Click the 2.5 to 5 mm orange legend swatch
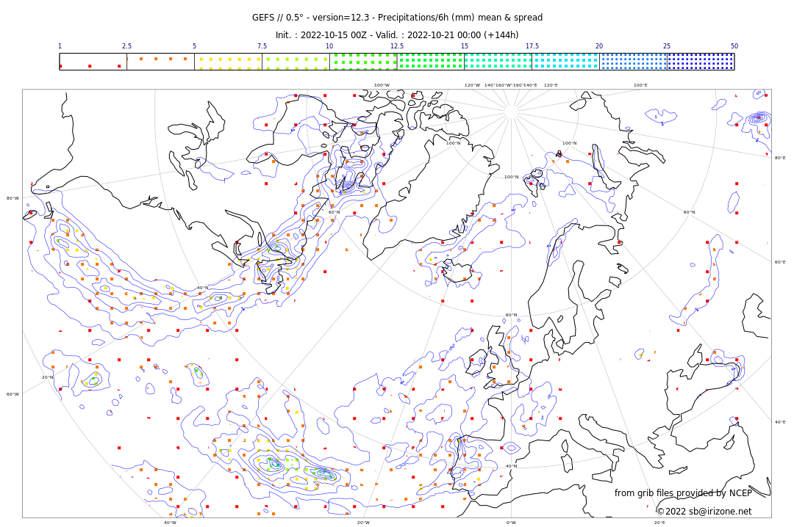 click(160, 62)
